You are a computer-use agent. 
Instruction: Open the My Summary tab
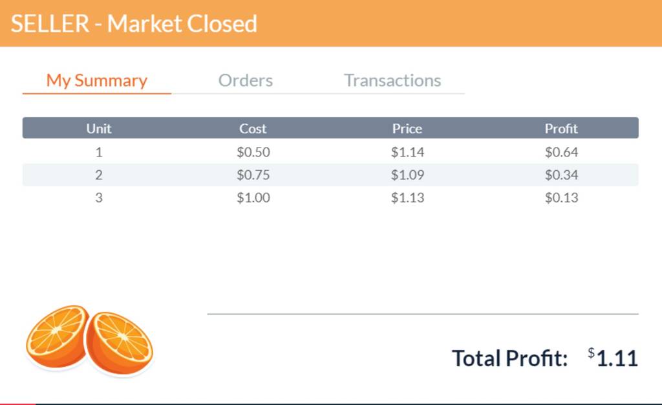[97, 81]
